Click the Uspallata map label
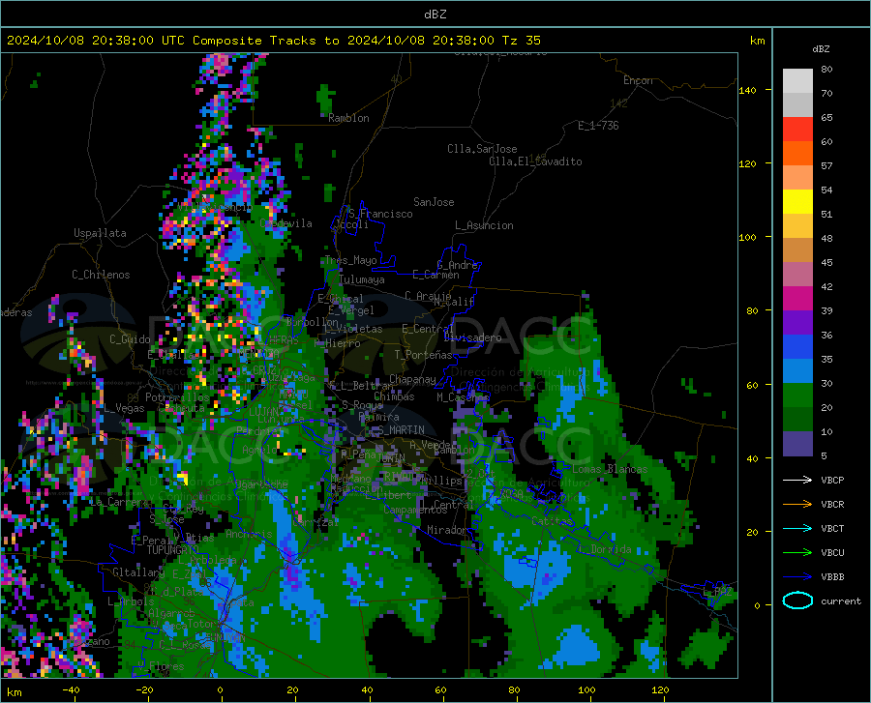 click(100, 233)
